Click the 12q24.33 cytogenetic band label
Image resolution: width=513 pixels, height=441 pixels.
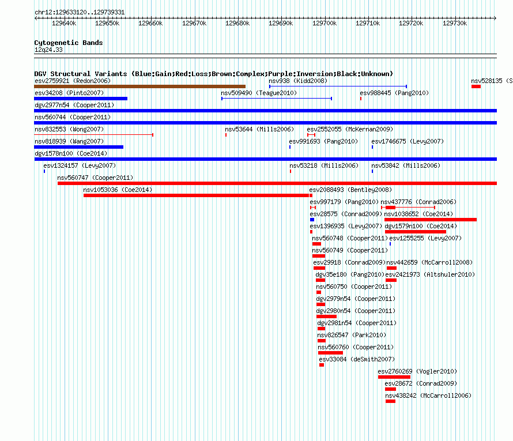click(48, 50)
